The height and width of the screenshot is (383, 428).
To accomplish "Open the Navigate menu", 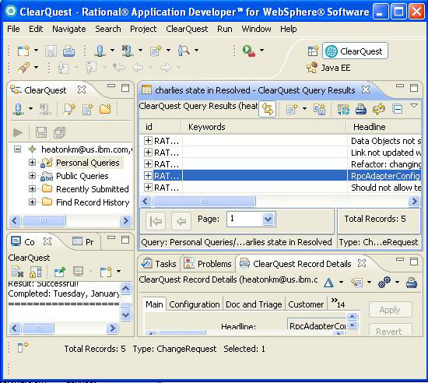I will [x=68, y=29].
